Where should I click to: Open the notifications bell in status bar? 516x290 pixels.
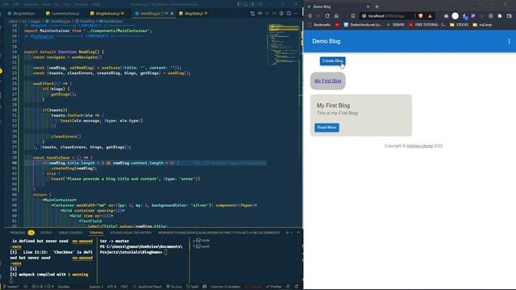296,287
